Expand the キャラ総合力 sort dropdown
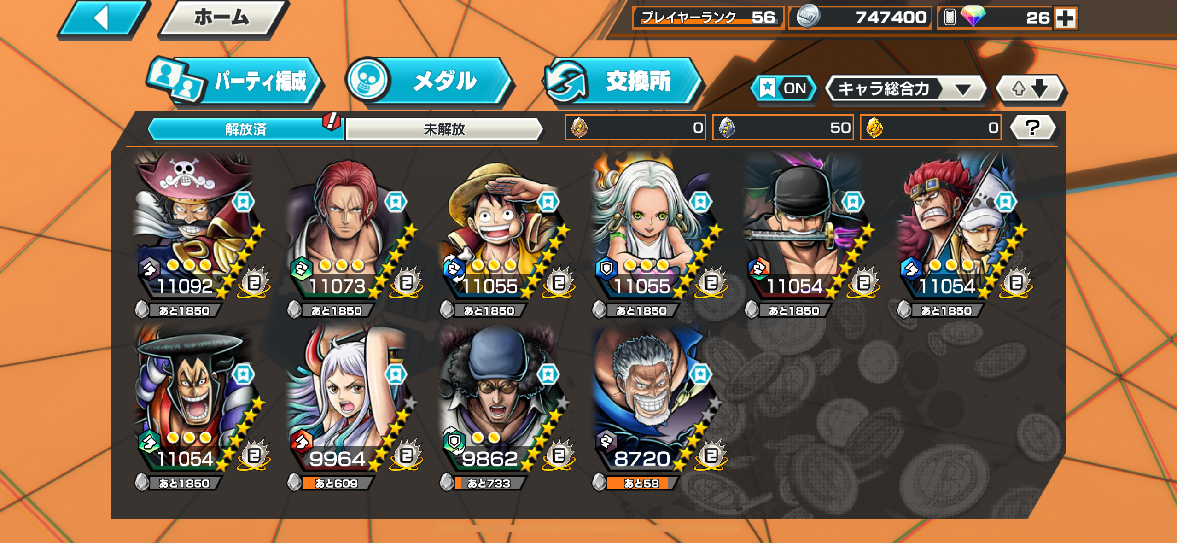 [x=905, y=88]
